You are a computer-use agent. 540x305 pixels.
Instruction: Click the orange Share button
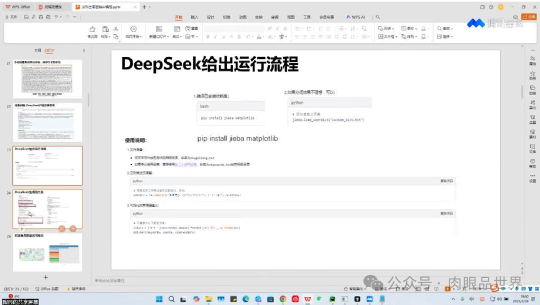coord(529,17)
